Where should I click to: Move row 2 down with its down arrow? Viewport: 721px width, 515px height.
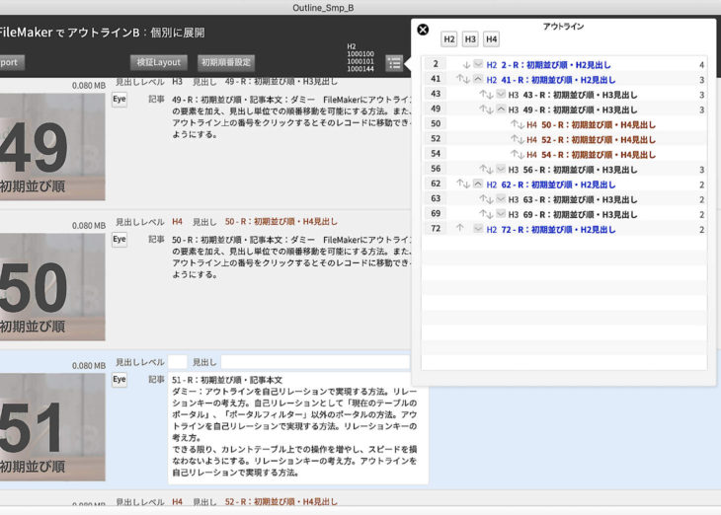(x=466, y=65)
